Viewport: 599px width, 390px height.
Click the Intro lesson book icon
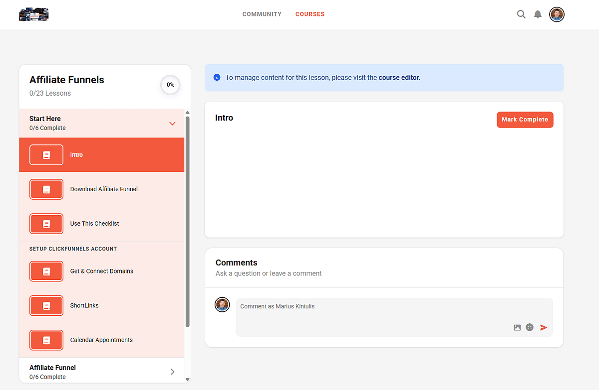click(46, 155)
